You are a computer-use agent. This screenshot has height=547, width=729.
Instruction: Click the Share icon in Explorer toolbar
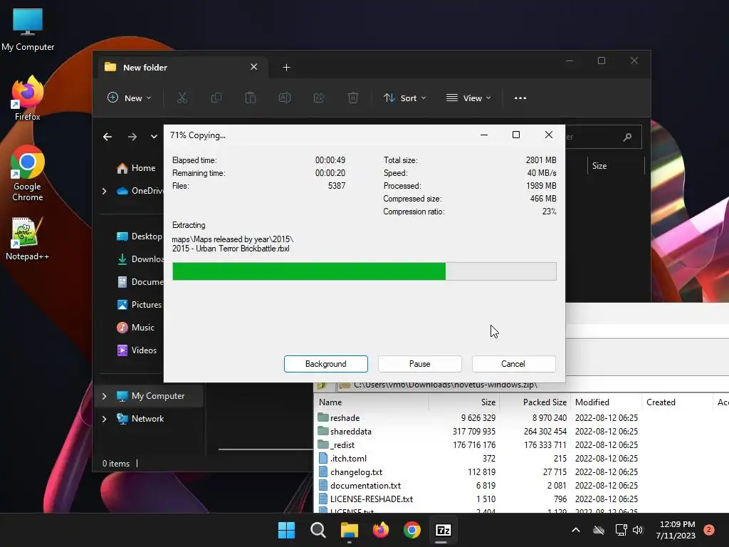point(319,98)
